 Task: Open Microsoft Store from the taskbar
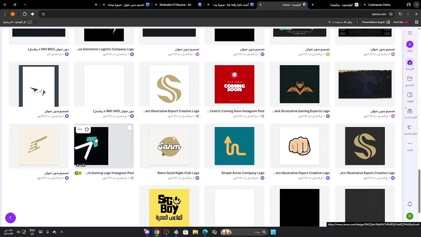point(186,232)
